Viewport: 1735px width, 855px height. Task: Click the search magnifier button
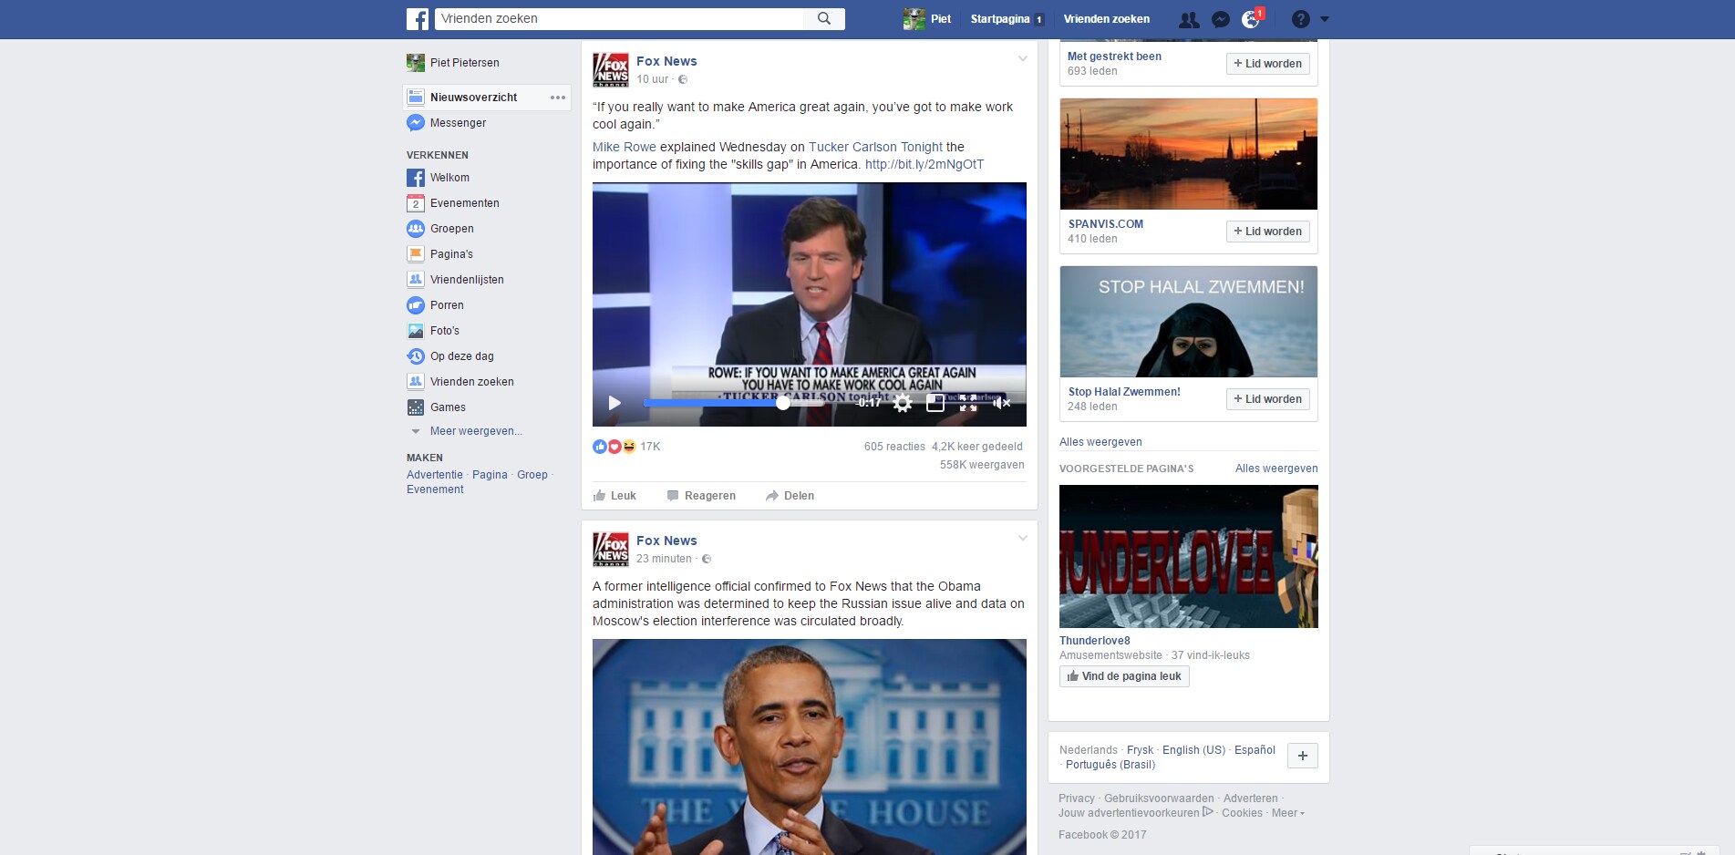pyautogui.click(x=824, y=18)
